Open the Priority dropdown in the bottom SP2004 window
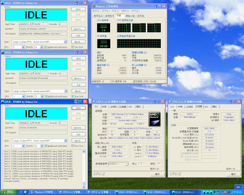 (x=41, y=146)
